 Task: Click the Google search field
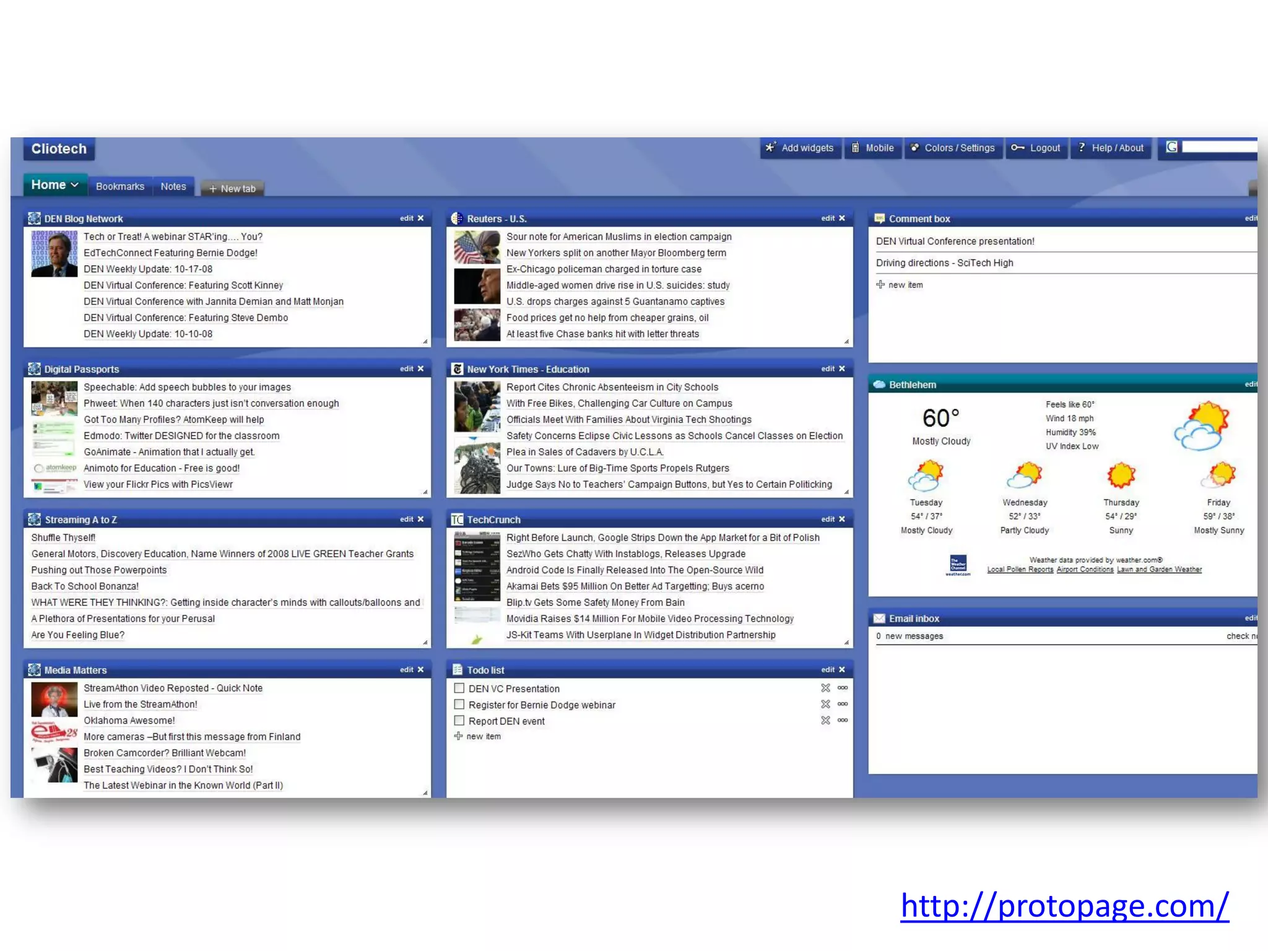click(x=1219, y=147)
